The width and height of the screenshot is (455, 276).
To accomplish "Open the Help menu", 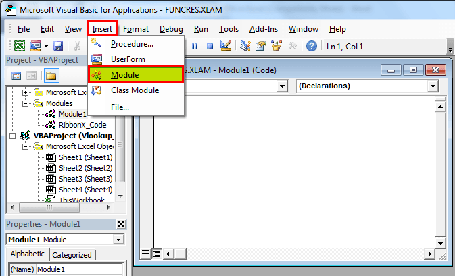I will tap(337, 29).
